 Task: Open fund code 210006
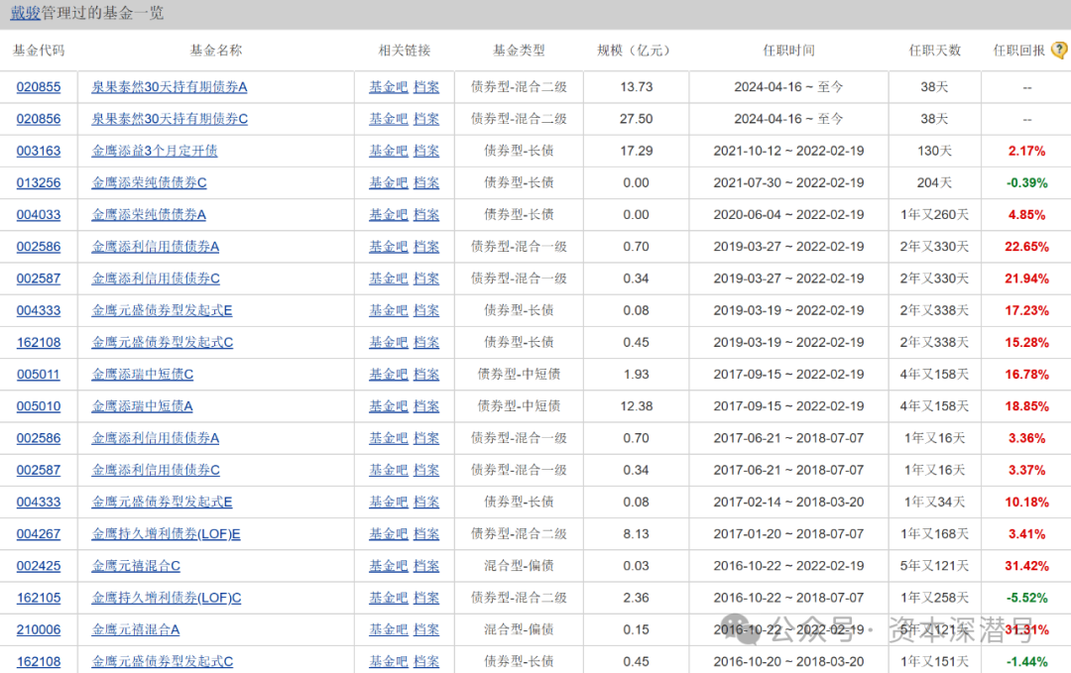click(39, 629)
